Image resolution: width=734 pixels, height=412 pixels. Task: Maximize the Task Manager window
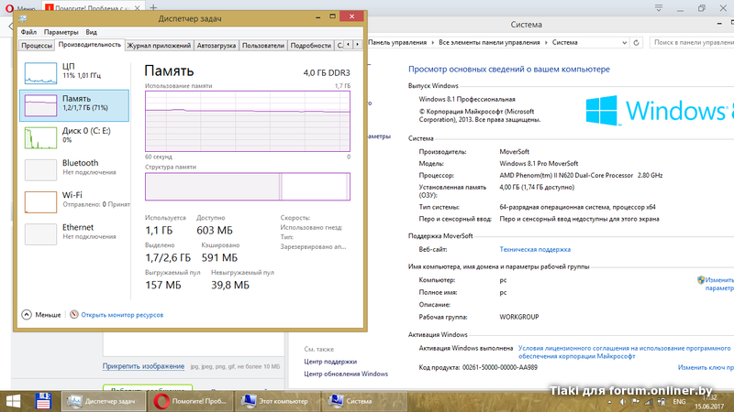click(x=332, y=16)
